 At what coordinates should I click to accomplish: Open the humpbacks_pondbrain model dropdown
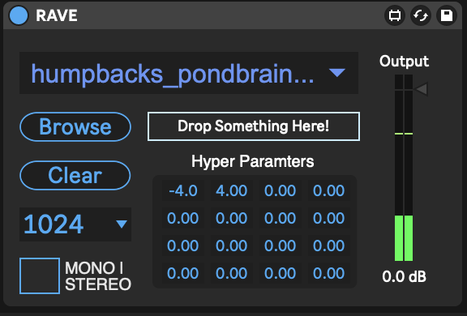click(189, 73)
